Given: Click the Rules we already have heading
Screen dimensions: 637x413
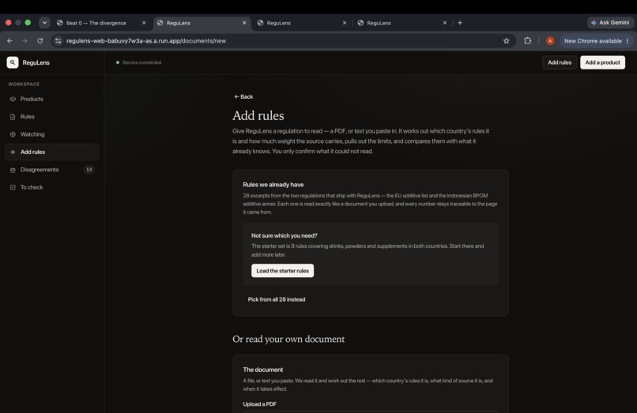Looking at the screenshot, I should coord(273,185).
